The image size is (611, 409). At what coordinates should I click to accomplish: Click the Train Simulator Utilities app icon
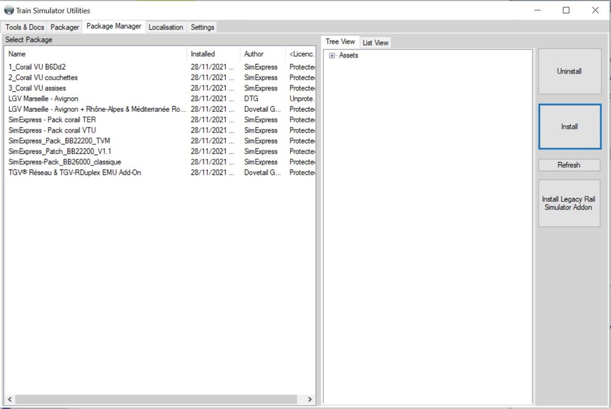point(9,10)
